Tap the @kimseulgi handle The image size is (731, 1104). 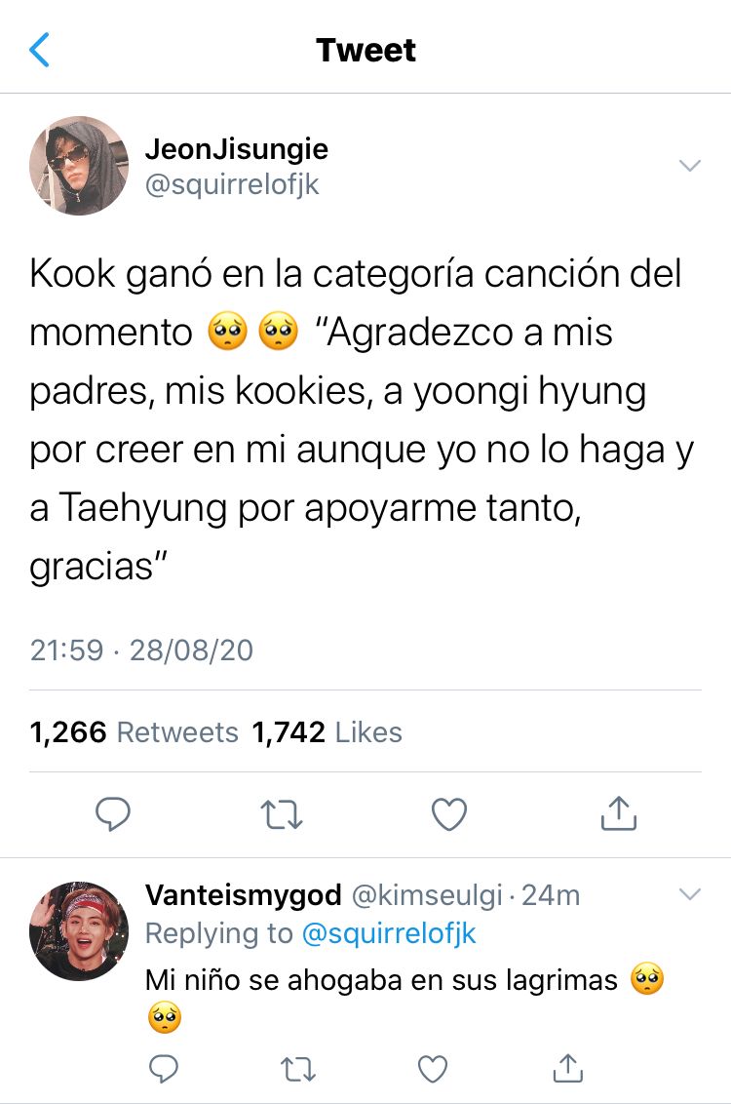coord(426,895)
